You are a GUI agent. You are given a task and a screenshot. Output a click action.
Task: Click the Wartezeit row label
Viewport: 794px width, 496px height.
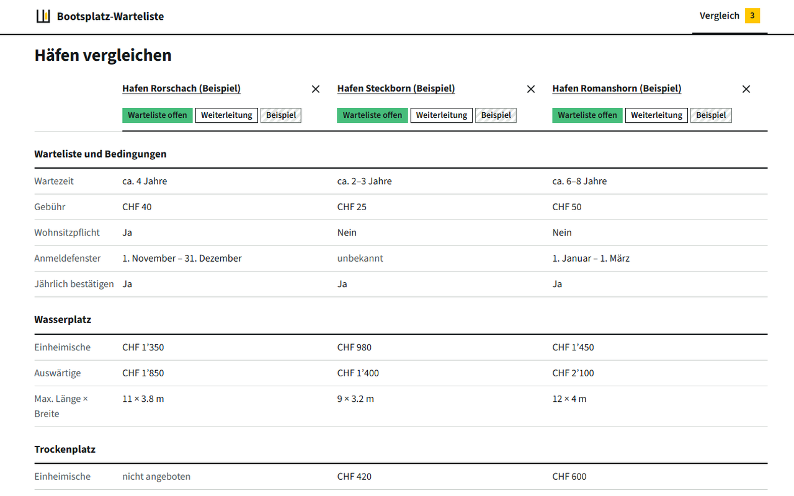[x=54, y=181]
